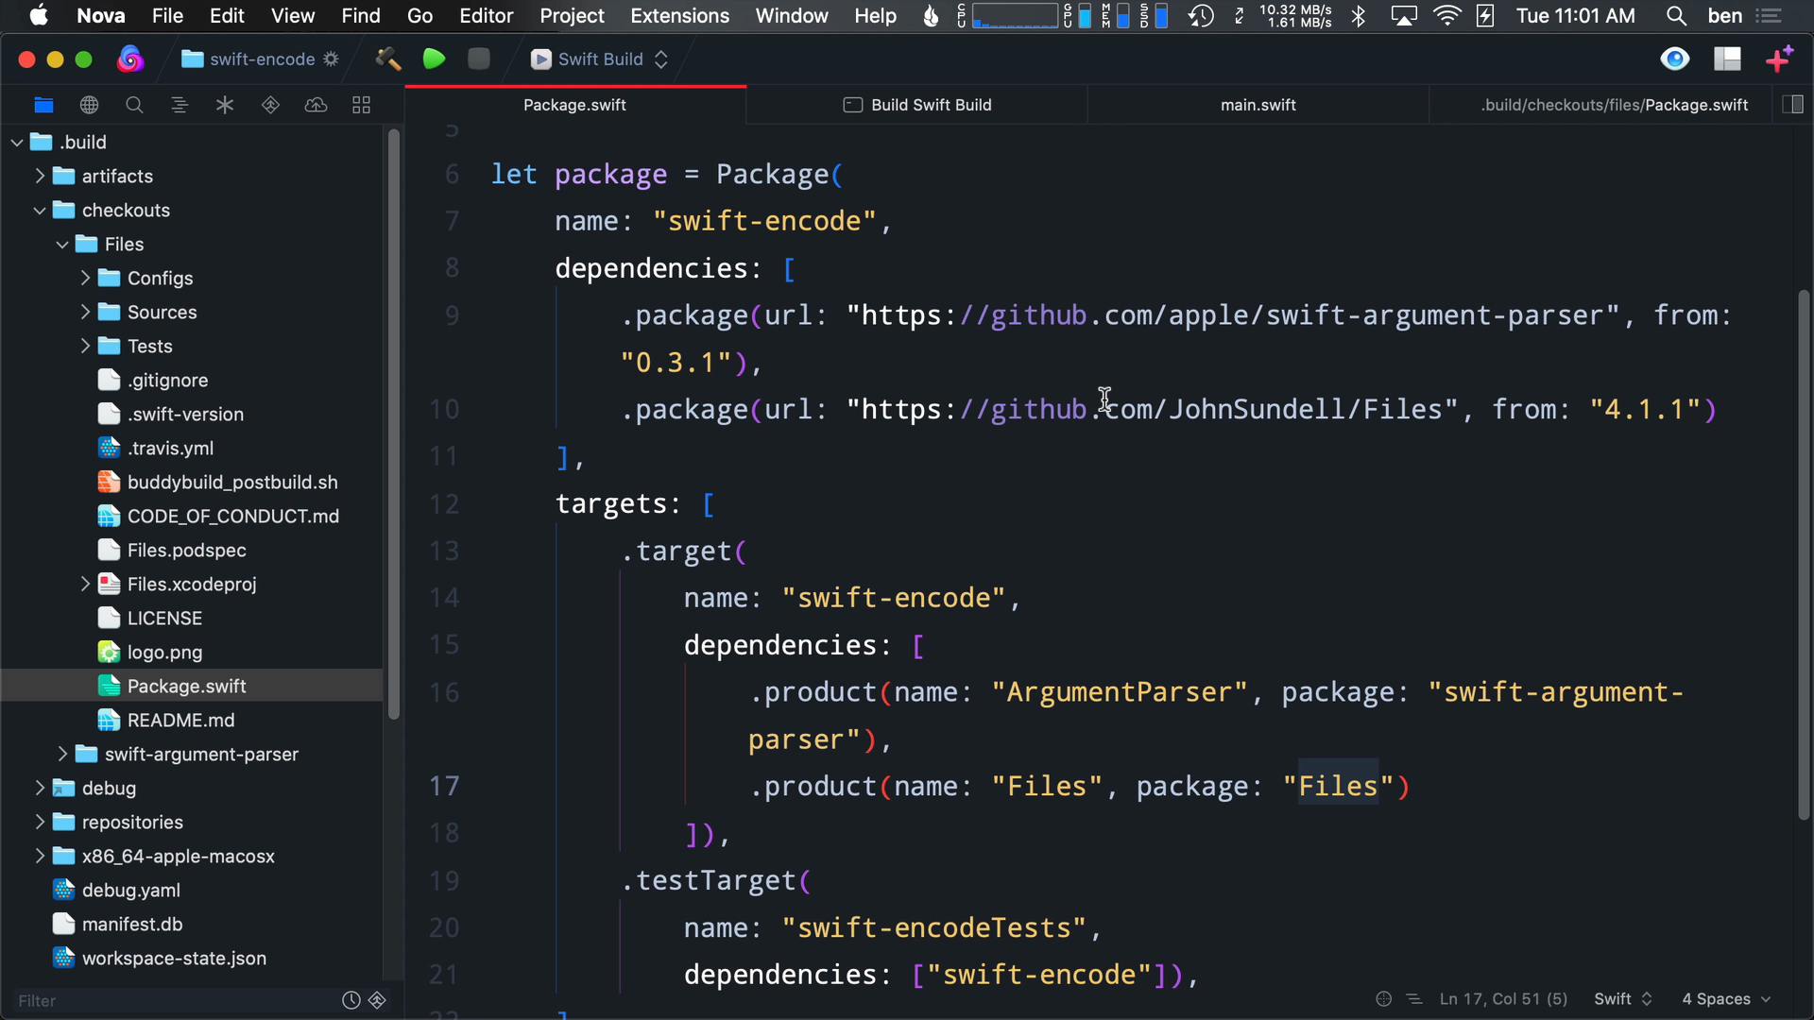This screenshot has height=1020, width=1814.
Task: Open the Publishing cloud sidebar icon
Action: tap(316, 105)
